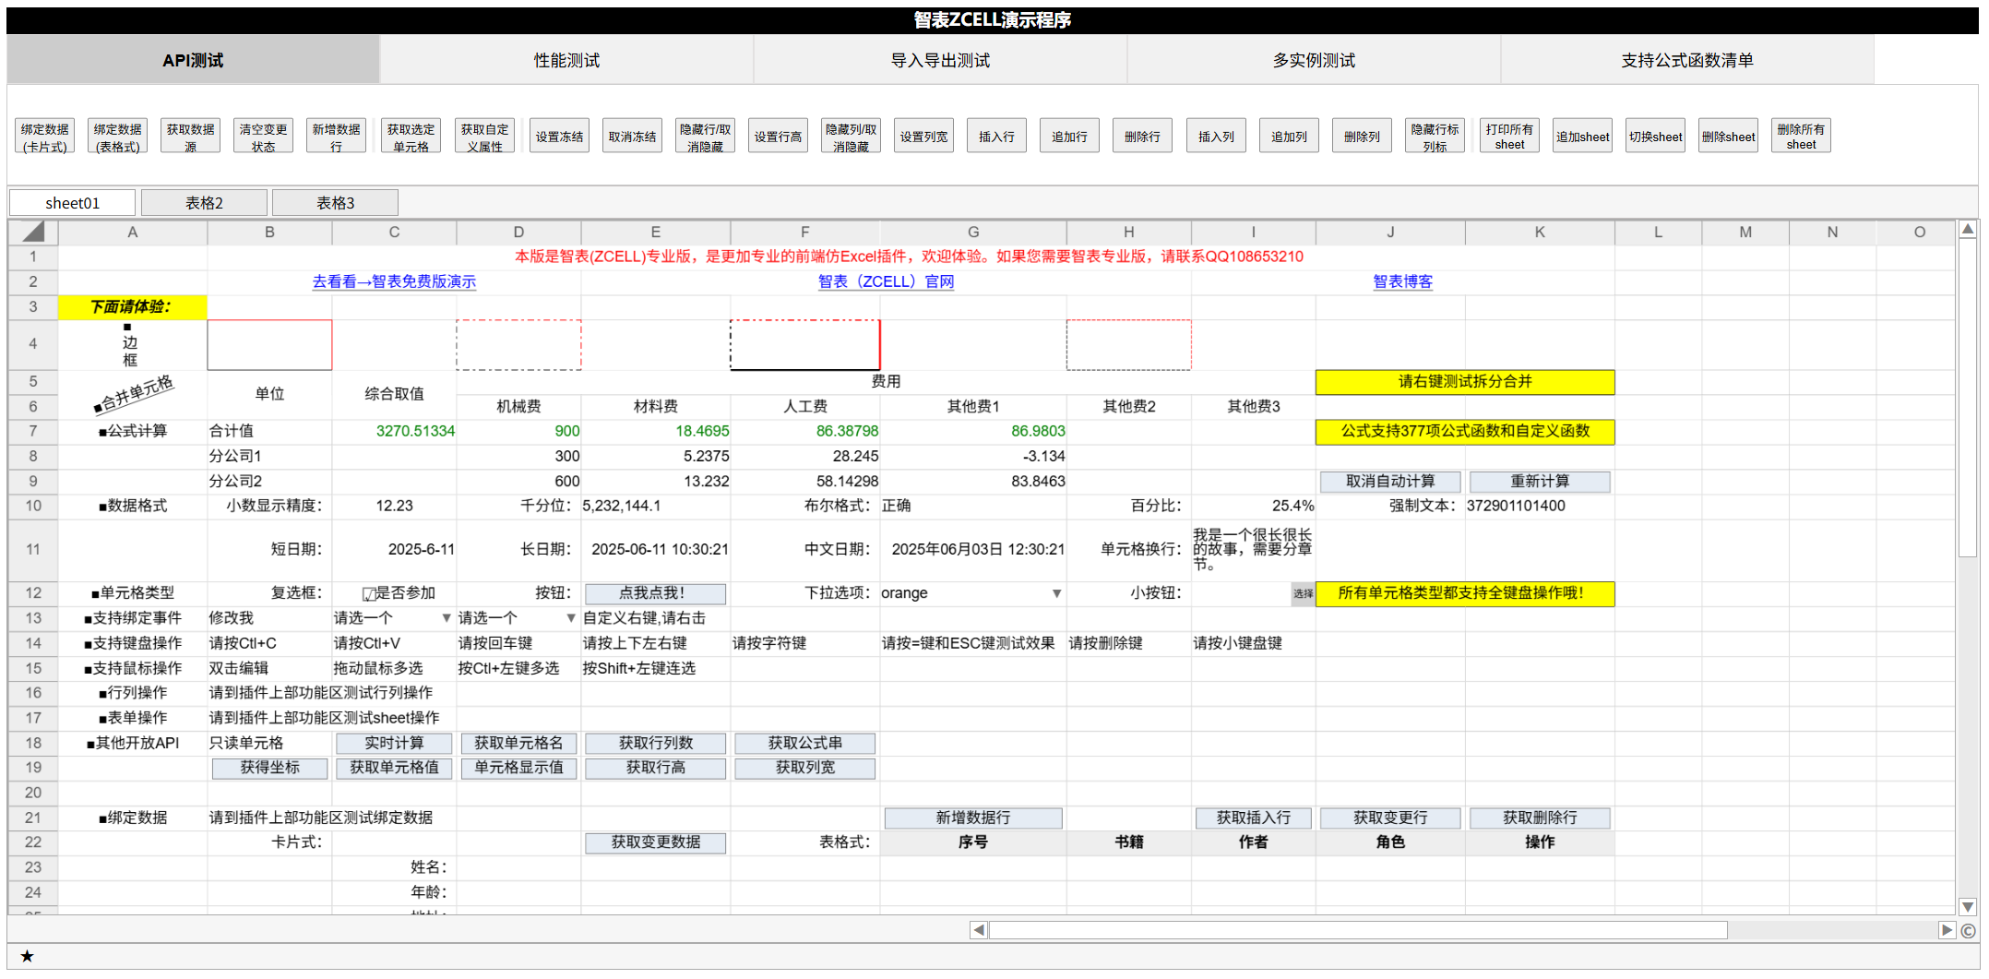
Task: Click the 追加sheet toolbar button
Action: [1583, 137]
